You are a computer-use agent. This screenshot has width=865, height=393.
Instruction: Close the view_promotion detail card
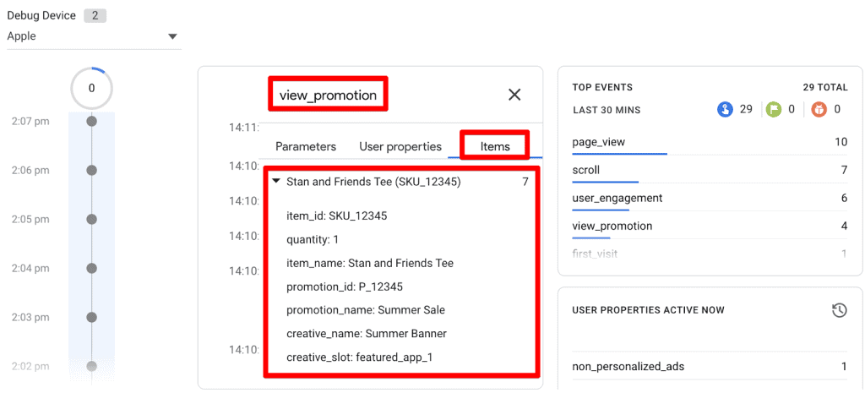tap(514, 95)
